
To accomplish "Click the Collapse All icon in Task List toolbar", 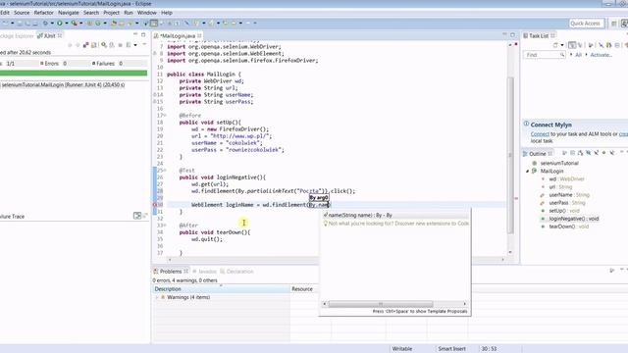I will [x=617, y=45].
